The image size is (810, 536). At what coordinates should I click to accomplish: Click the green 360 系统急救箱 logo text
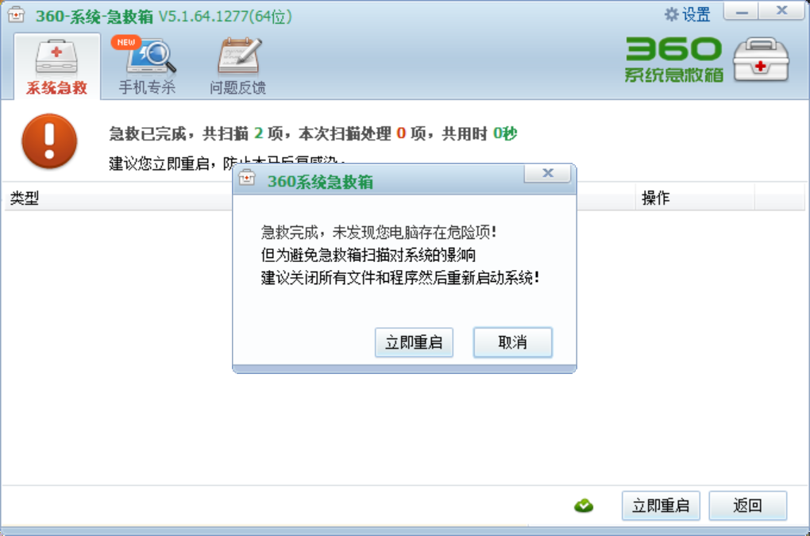pos(673,60)
